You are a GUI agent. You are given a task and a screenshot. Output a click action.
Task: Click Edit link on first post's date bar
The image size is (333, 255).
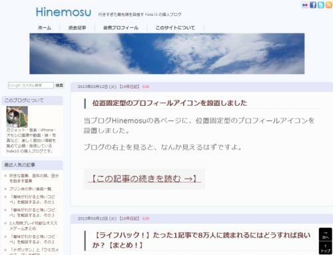coord(146,87)
